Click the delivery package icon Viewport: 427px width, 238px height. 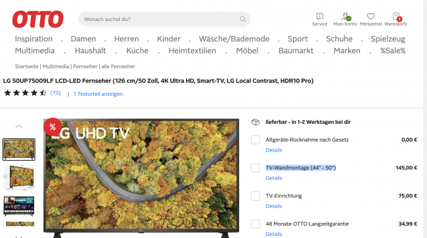(256, 122)
